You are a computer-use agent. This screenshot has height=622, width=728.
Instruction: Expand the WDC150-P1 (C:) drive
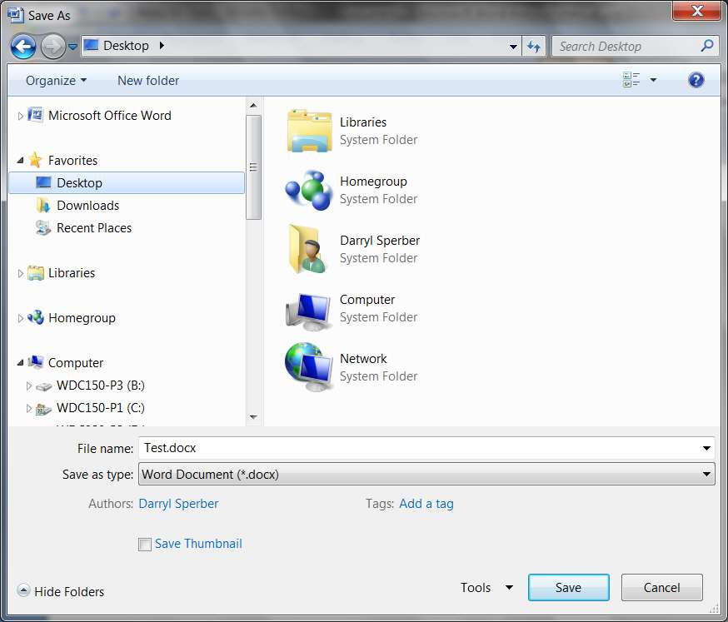(x=28, y=408)
